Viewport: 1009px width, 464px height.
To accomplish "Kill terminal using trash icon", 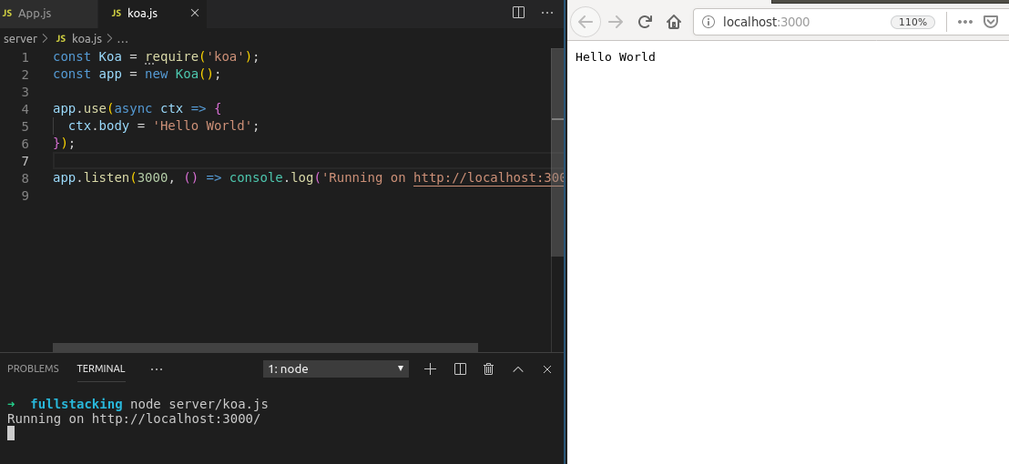I will (x=489, y=368).
